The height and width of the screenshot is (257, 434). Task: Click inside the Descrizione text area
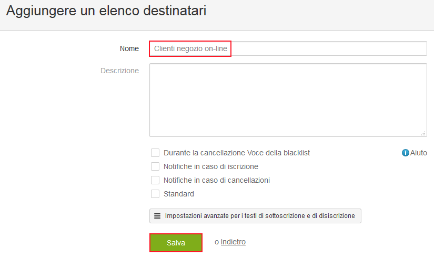pyautogui.click(x=288, y=100)
